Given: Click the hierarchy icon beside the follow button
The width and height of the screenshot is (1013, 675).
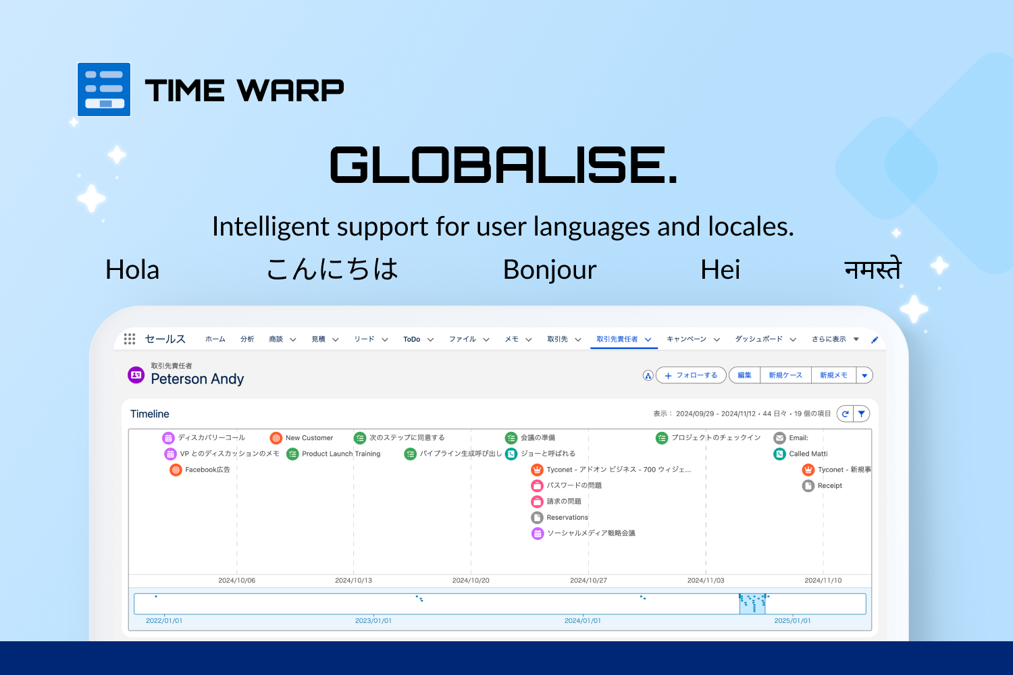Looking at the screenshot, I should [x=648, y=376].
